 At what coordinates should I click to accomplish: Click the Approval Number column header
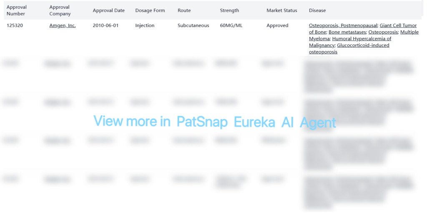(x=17, y=10)
